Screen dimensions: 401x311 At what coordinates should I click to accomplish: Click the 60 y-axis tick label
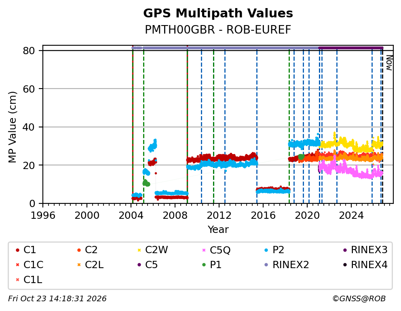[29, 89]
